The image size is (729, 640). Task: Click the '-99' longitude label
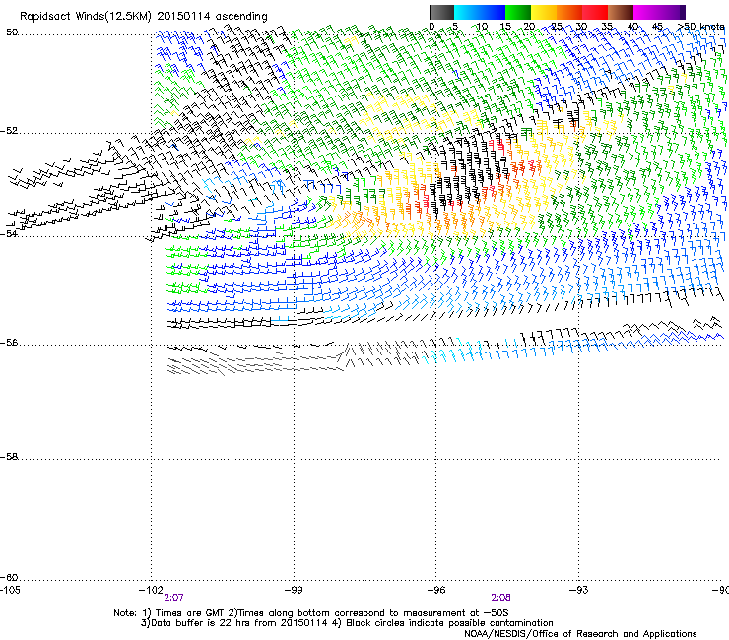click(294, 590)
